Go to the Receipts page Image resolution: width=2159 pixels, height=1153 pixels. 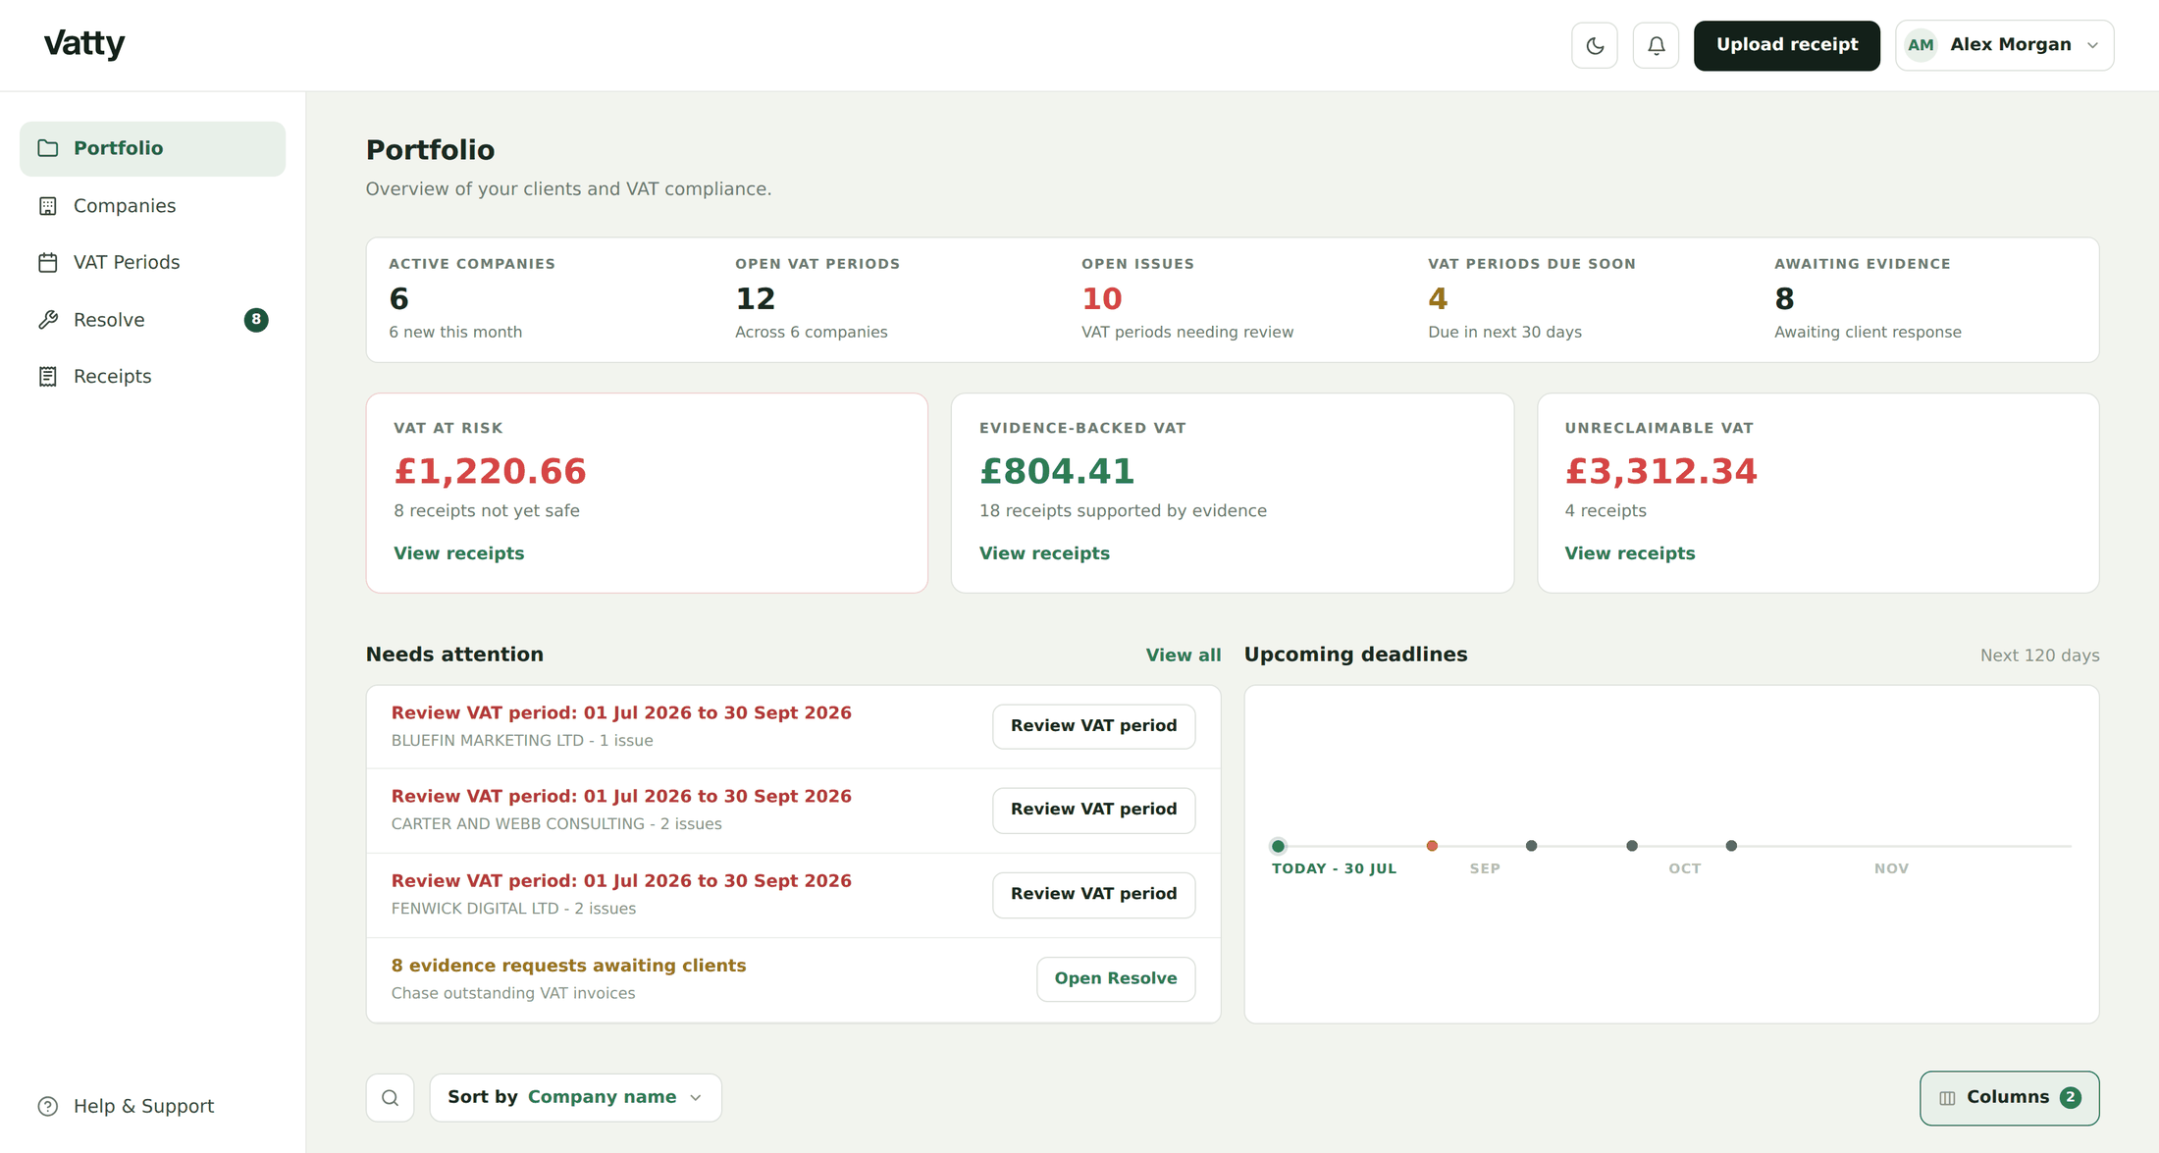[x=153, y=377]
